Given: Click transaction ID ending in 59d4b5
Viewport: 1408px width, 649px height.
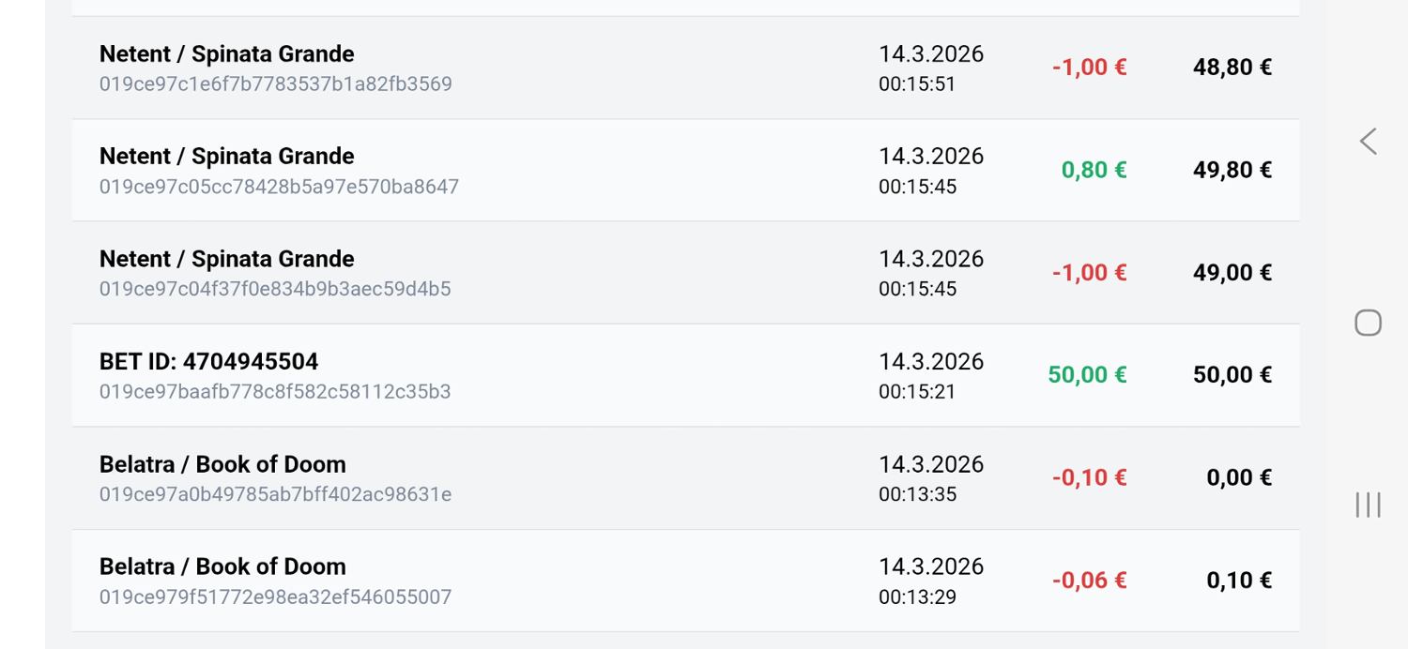Looking at the screenshot, I should [x=275, y=289].
